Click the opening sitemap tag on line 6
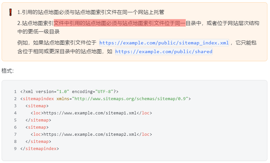The width and height of the screenshot is (270, 163). click(37, 127)
